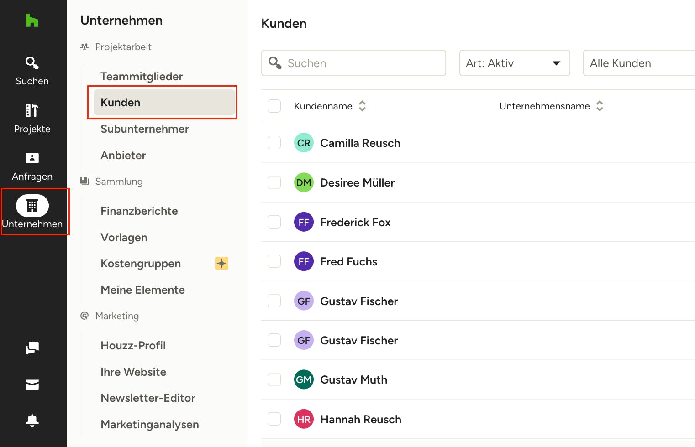695x447 pixels.
Task: Click the Houzz logo icon
Action: click(32, 21)
